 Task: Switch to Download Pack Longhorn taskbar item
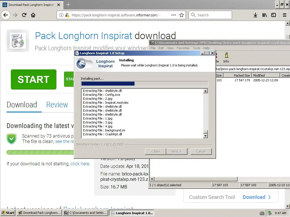(x=39, y=213)
